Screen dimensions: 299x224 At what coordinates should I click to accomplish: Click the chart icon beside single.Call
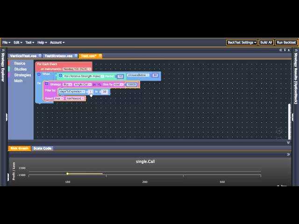click(94, 84)
